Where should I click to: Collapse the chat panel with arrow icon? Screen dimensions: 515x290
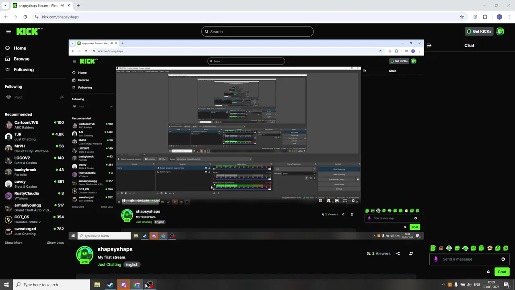(x=429, y=46)
